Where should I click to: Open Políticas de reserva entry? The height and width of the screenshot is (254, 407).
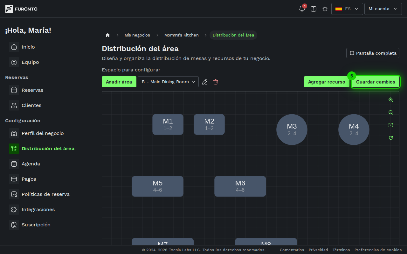tap(45, 194)
